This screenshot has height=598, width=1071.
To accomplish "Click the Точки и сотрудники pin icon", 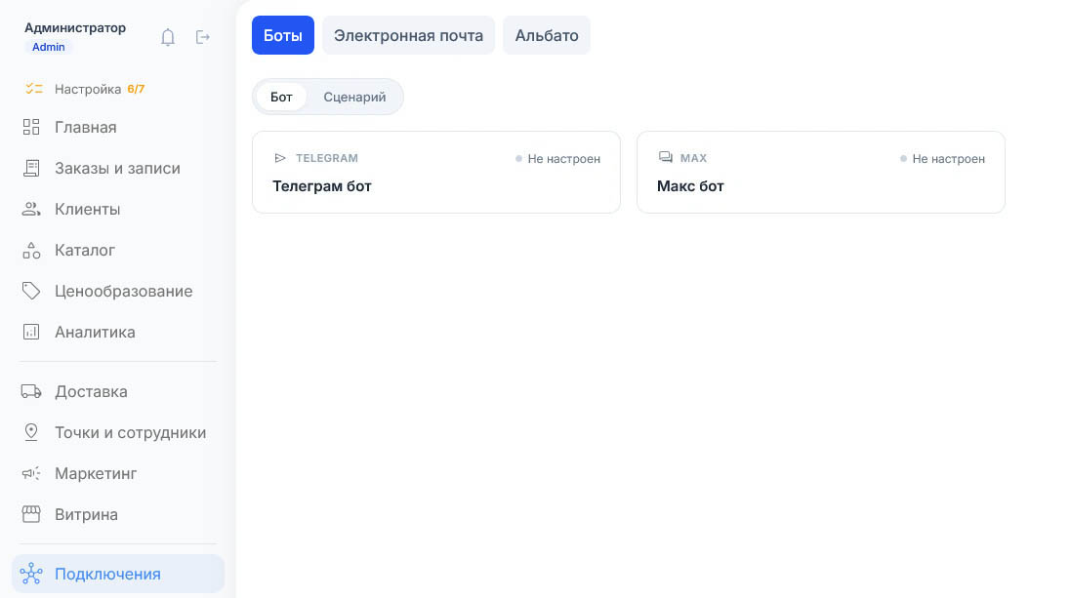I will pyautogui.click(x=31, y=432).
